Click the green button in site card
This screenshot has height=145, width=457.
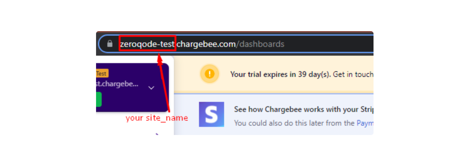point(99,99)
